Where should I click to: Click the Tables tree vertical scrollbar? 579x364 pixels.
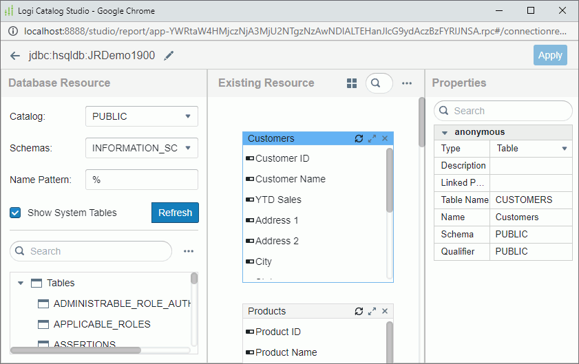coord(194,279)
